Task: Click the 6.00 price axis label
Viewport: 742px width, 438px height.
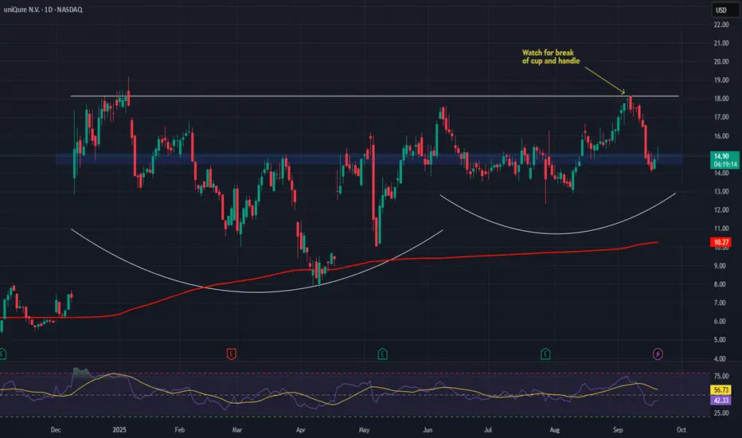Action: click(720, 321)
